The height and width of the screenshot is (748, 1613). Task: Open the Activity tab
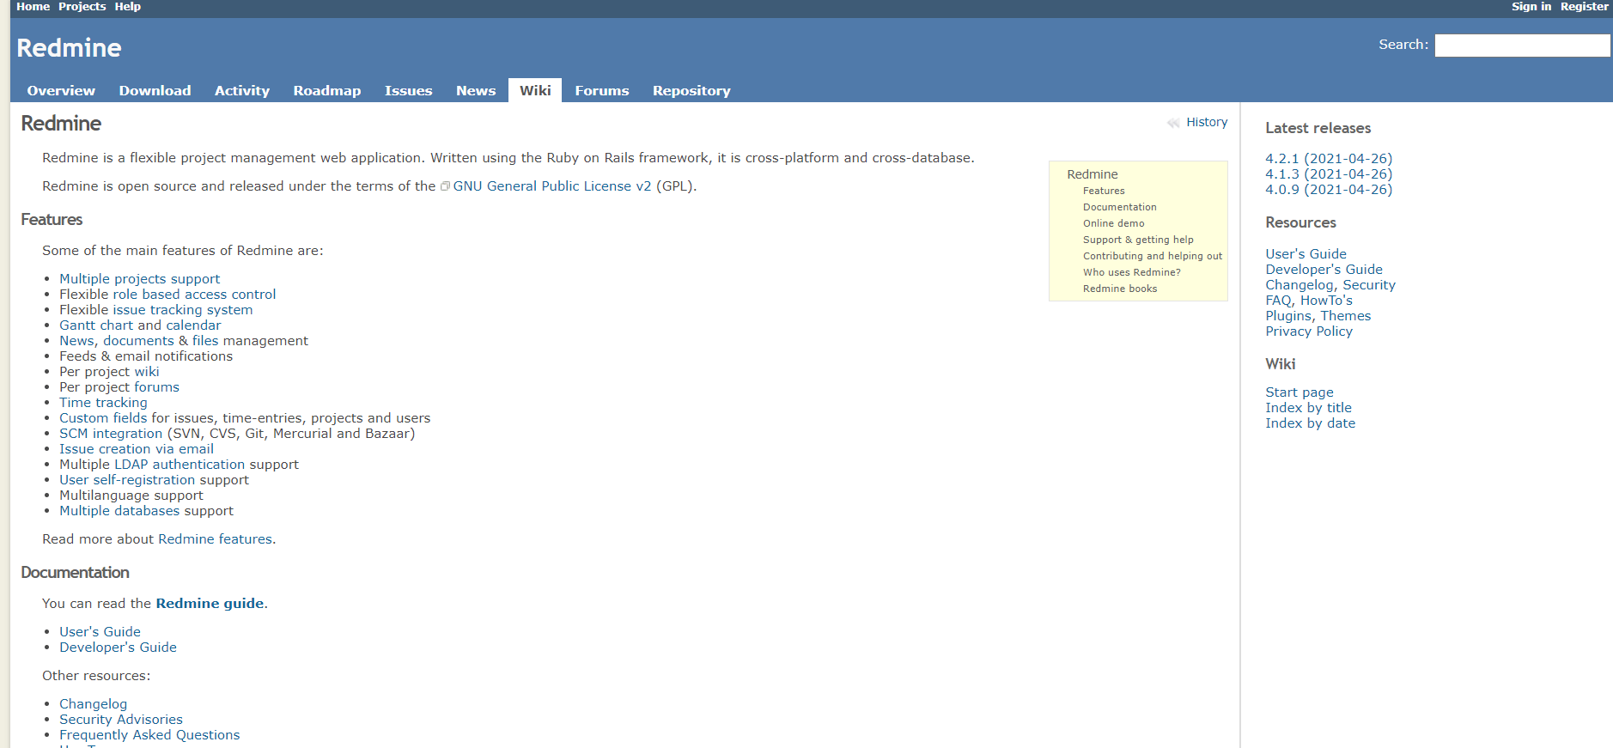click(x=242, y=90)
